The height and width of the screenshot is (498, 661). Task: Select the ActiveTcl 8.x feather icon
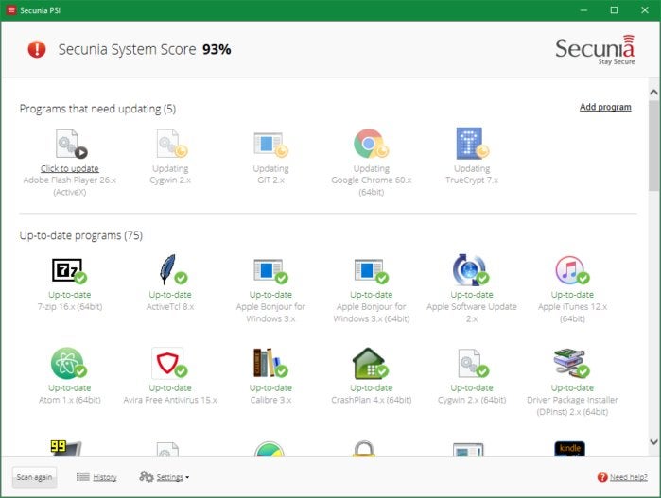click(x=172, y=269)
